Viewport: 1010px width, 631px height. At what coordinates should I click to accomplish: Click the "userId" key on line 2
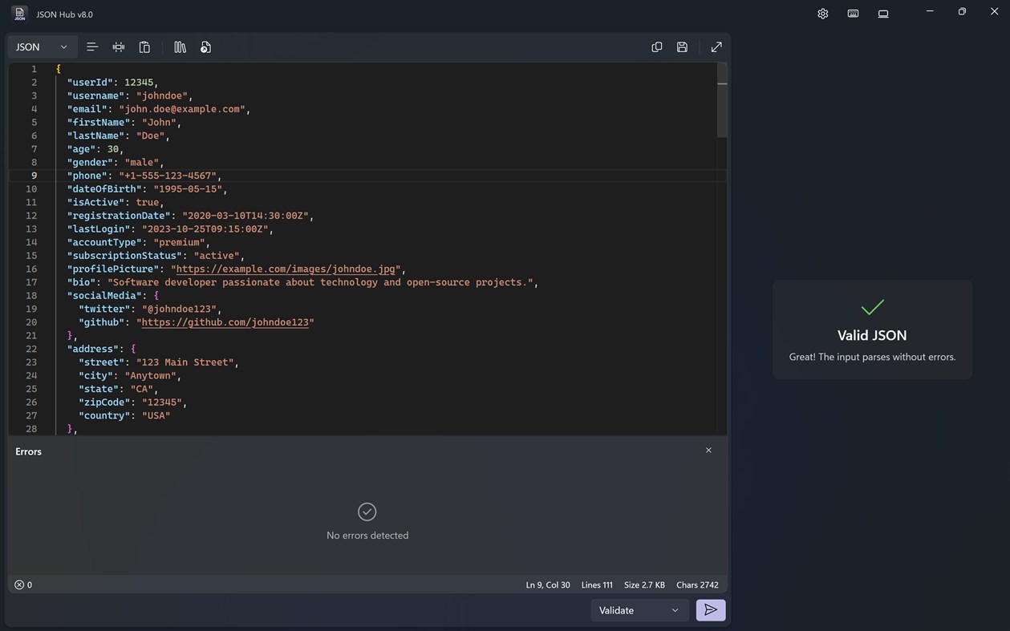click(x=90, y=83)
